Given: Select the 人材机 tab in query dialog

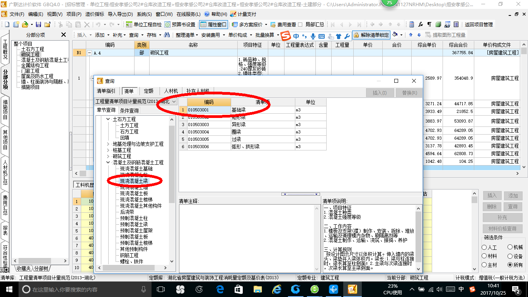Looking at the screenshot, I should coord(170,91).
